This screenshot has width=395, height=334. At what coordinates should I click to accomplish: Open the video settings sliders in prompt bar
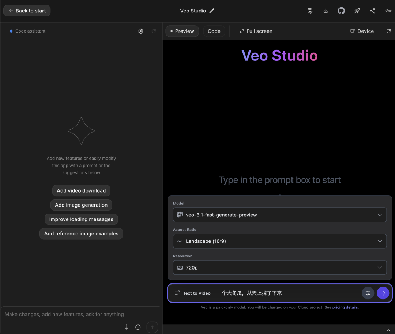pos(368,293)
